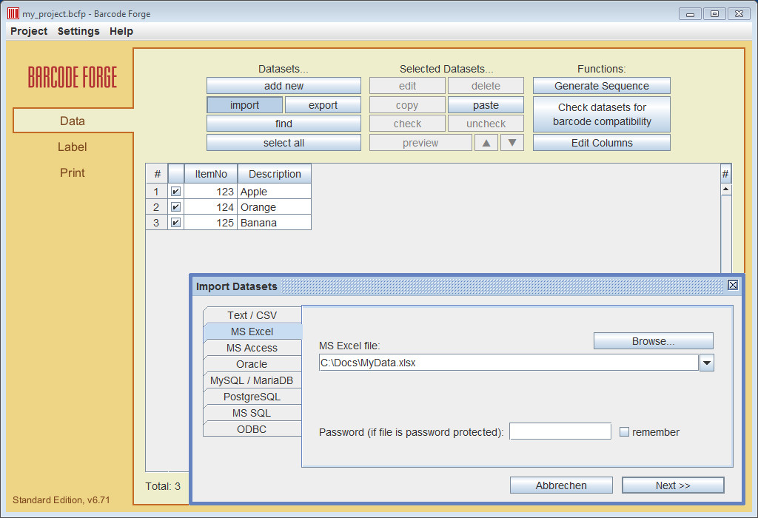Toggle the Banana row checkbox

[x=175, y=223]
